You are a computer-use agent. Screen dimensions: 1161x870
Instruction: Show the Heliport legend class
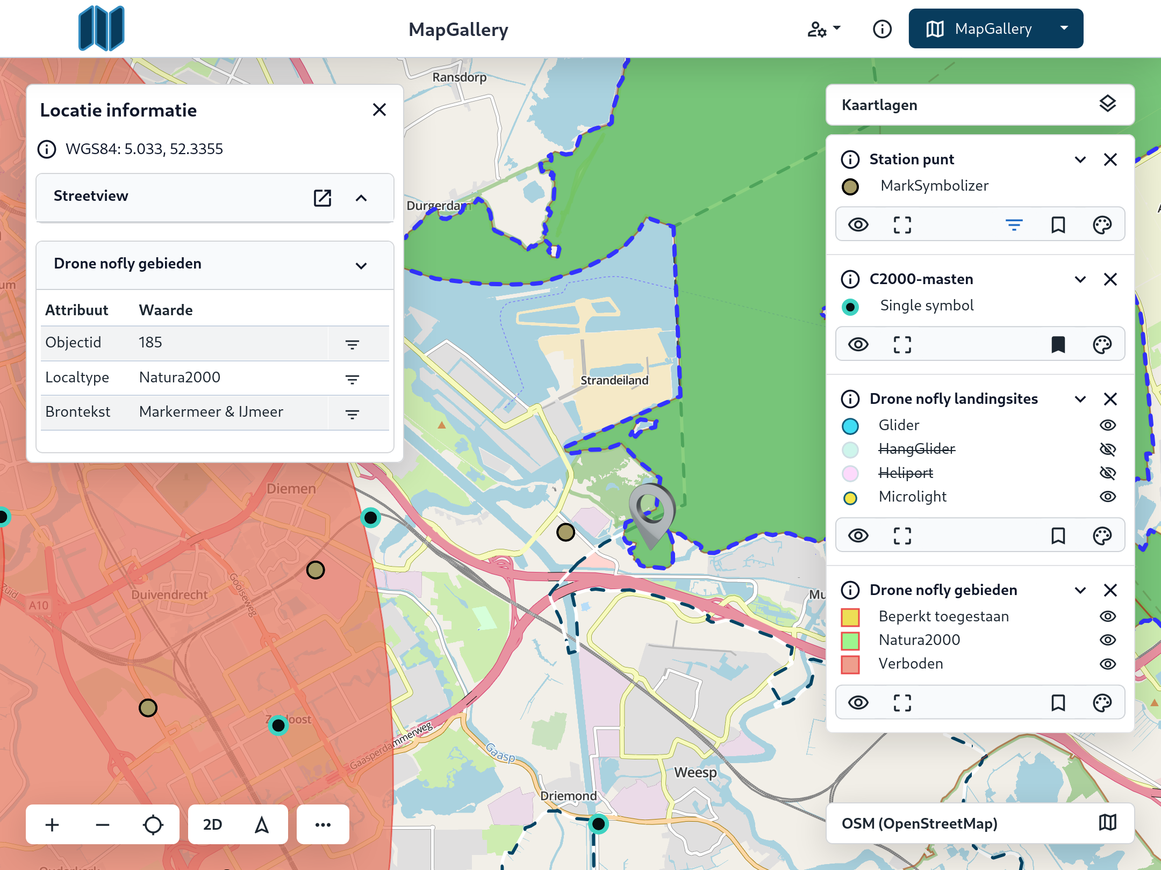(1107, 473)
